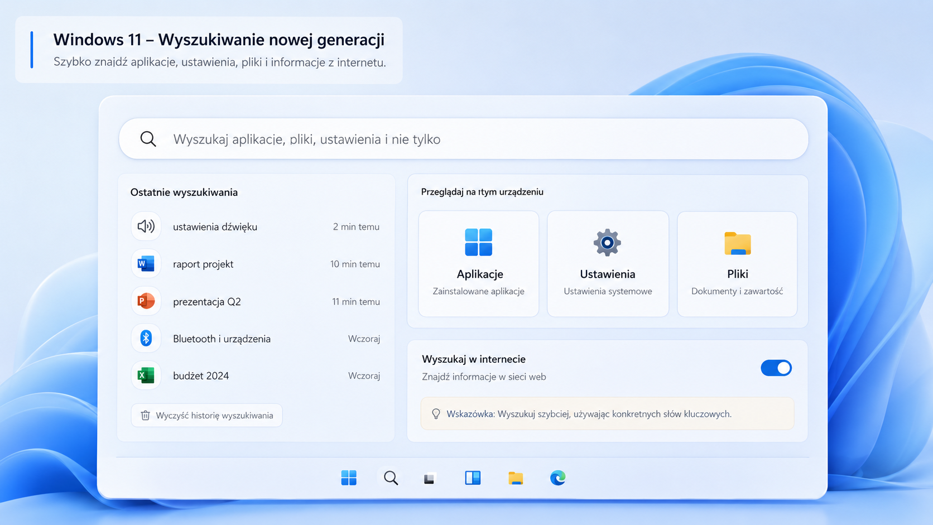Click '2 min temu' timestamp

356,227
